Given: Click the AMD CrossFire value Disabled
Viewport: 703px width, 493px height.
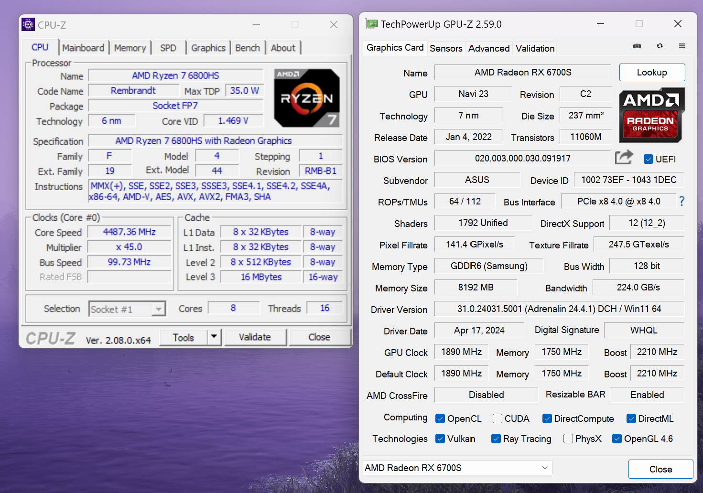Looking at the screenshot, I should click(487, 395).
